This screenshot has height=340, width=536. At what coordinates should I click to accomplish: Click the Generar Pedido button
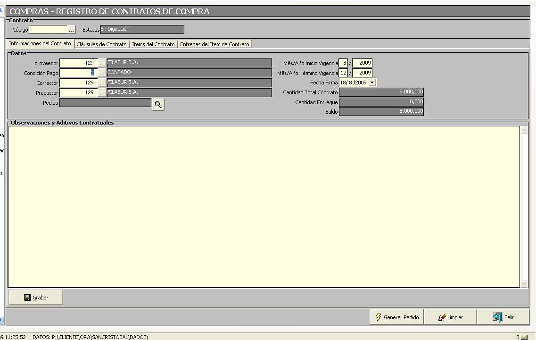(x=396, y=317)
